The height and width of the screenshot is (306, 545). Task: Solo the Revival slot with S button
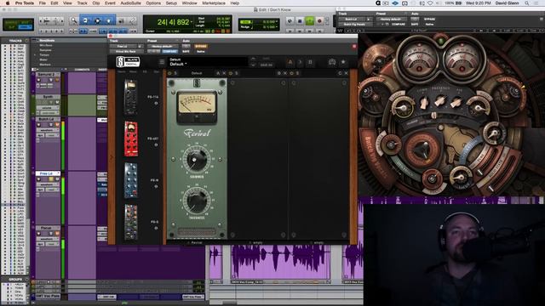coord(175,73)
